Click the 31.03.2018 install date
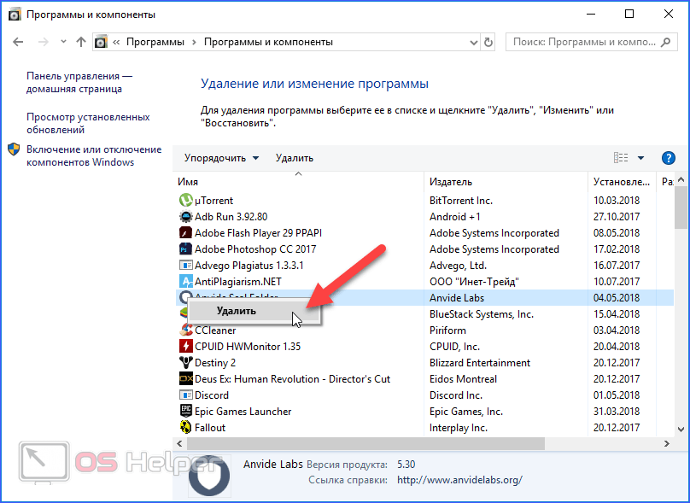690x503 pixels. point(616,412)
